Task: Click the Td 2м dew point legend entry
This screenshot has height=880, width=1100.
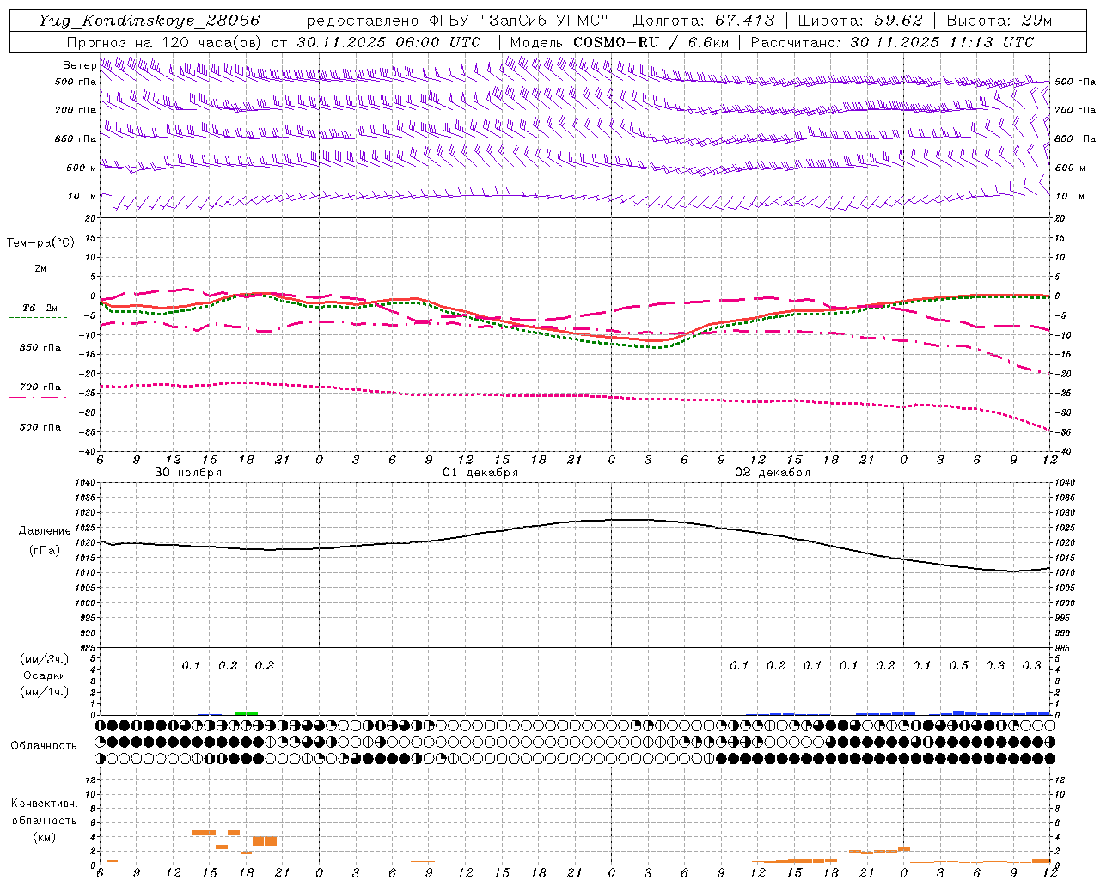Action: tap(40, 308)
